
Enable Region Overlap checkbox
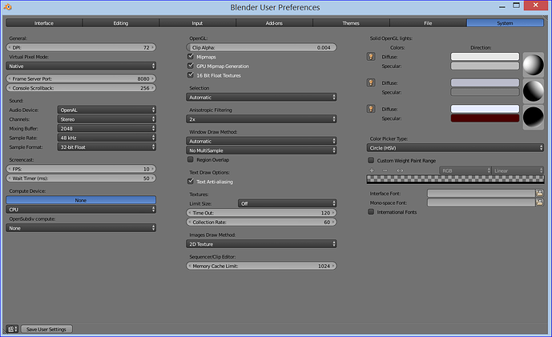(191, 159)
